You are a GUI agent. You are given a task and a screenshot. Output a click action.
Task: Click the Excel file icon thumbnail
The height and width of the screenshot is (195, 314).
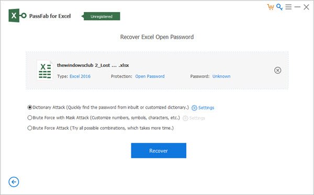pyautogui.click(x=45, y=70)
